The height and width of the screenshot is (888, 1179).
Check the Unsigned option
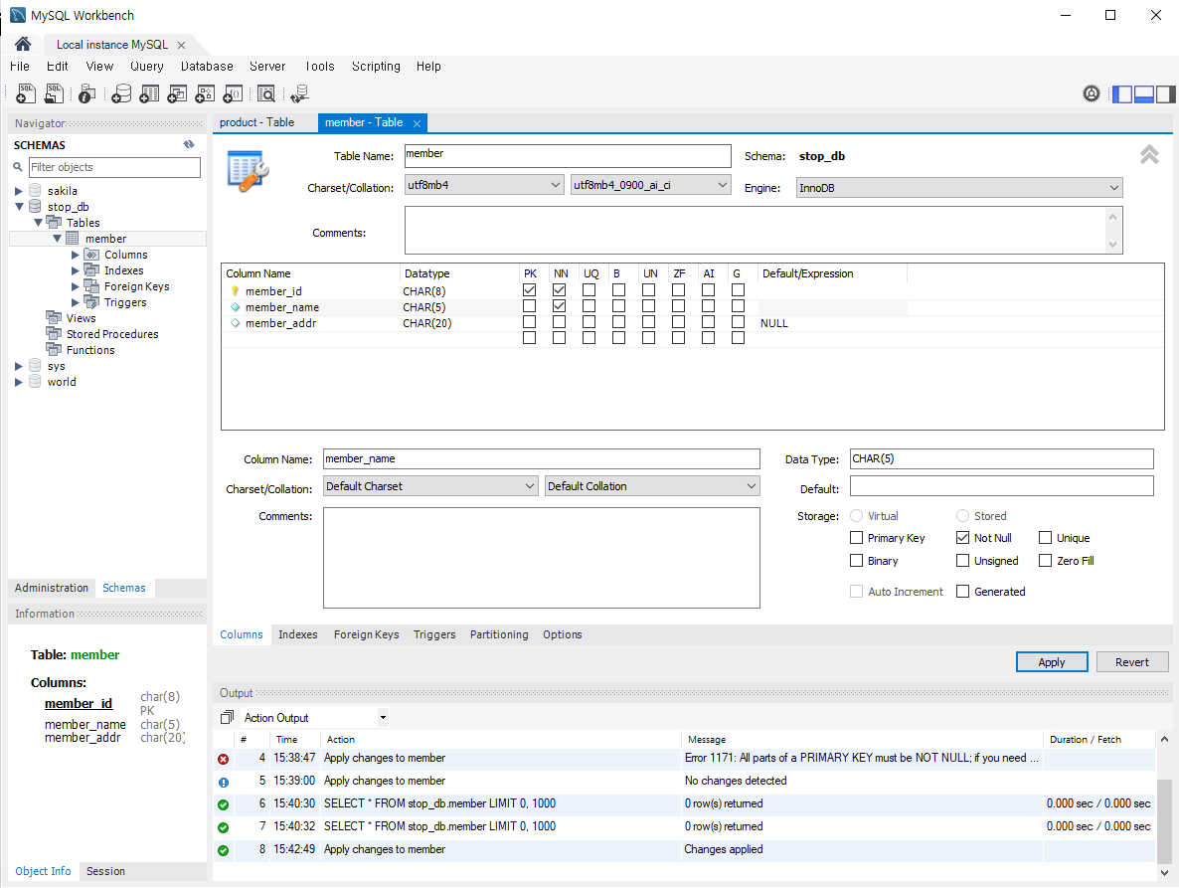(x=962, y=560)
